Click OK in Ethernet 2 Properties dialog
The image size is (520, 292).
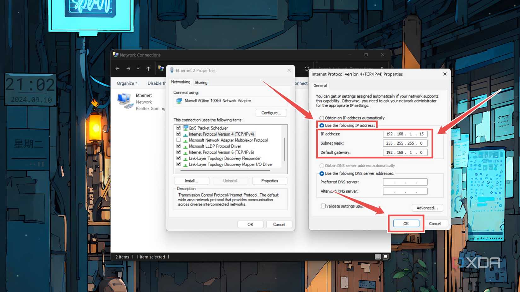pyautogui.click(x=250, y=224)
